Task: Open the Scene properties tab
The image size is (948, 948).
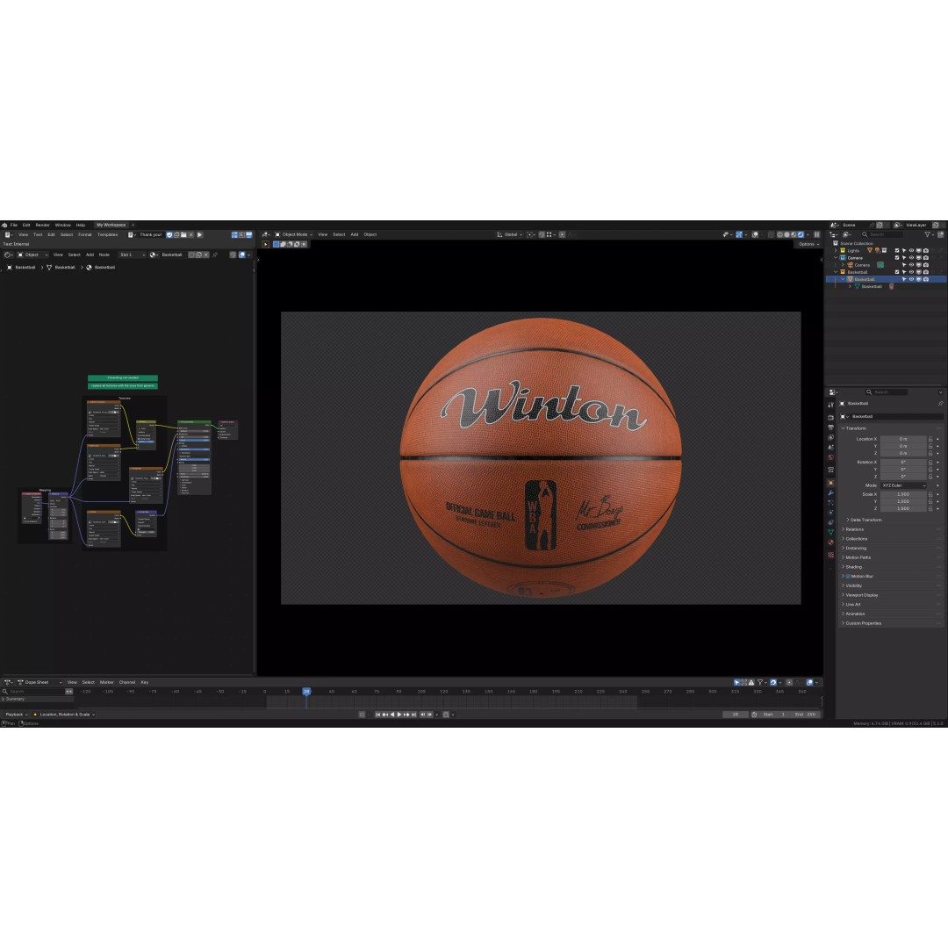Action: 830,448
